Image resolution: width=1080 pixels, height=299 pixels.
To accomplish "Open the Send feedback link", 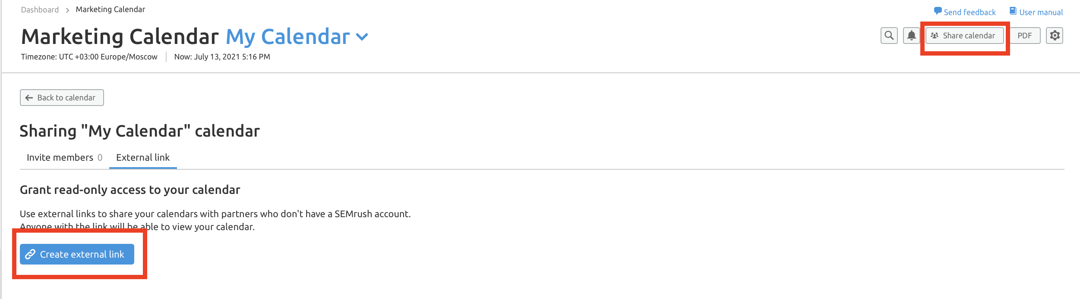I will [965, 12].
